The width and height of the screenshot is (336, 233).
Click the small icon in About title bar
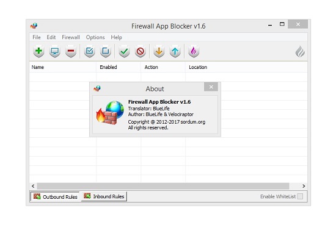click(x=97, y=88)
